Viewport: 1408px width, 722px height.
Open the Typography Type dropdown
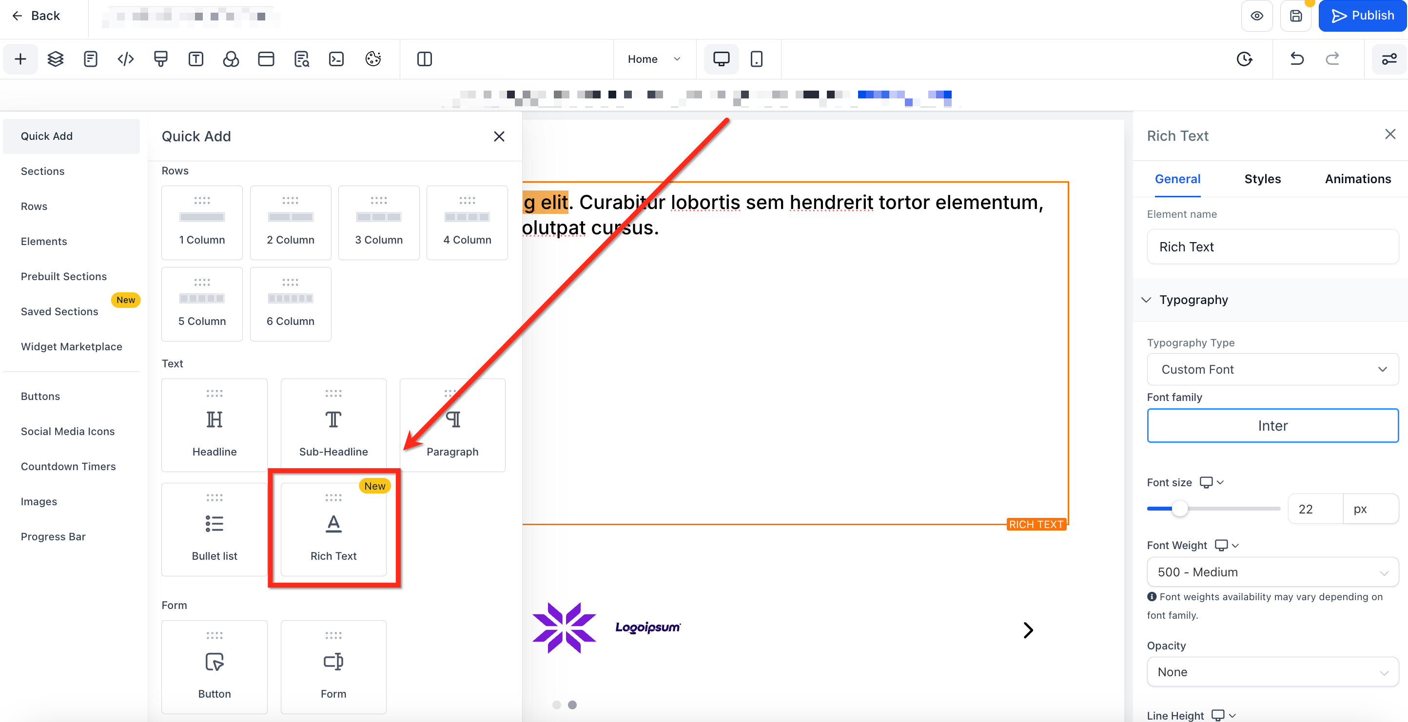pos(1272,370)
